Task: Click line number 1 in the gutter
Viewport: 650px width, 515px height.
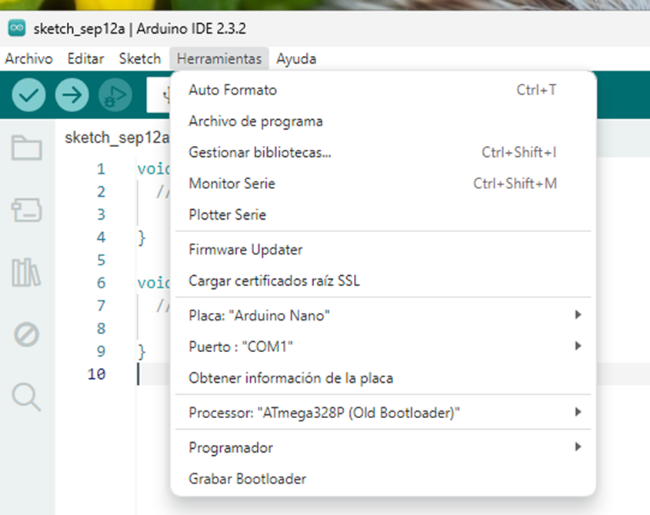Action: [x=101, y=169]
